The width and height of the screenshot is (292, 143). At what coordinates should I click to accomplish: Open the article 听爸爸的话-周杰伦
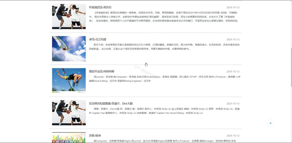pos(100,7)
